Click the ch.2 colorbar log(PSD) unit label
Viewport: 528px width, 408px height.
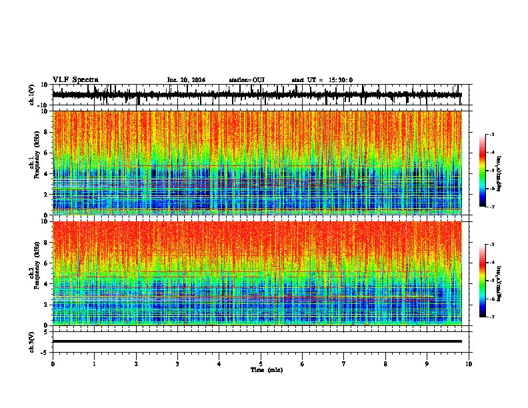499,283
